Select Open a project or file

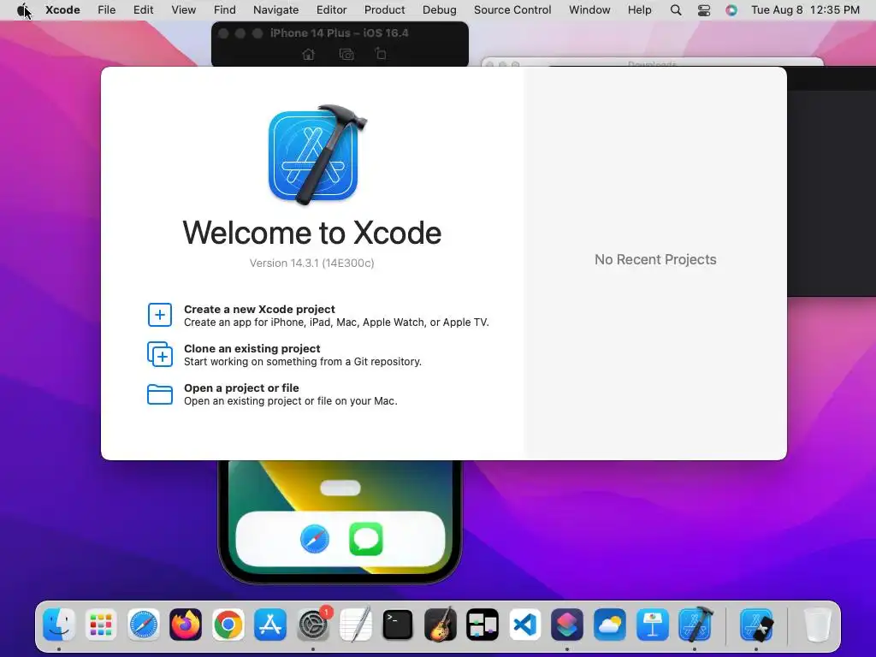click(x=272, y=394)
